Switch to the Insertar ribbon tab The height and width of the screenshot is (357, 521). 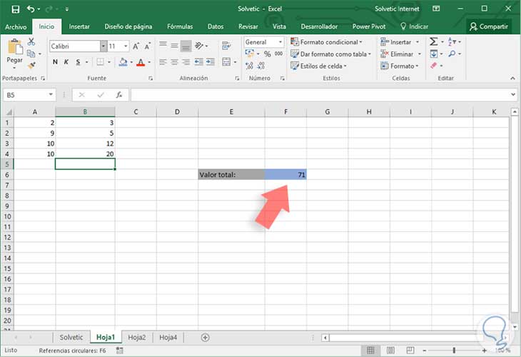click(79, 26)
